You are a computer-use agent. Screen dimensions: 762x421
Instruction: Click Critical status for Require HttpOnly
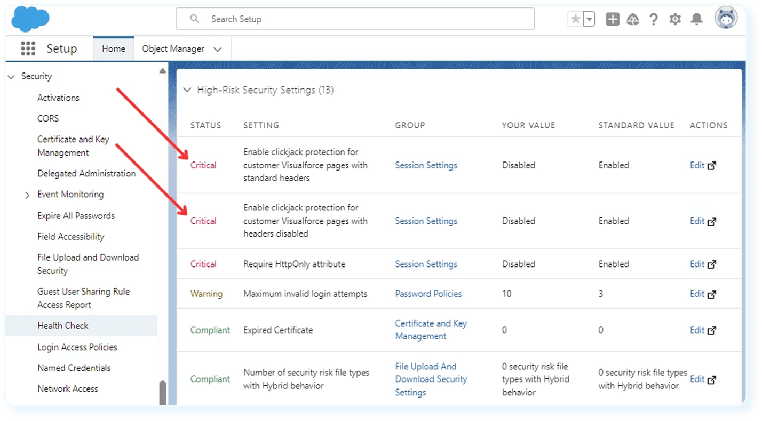pyautogui.click(x=203, y=264)
